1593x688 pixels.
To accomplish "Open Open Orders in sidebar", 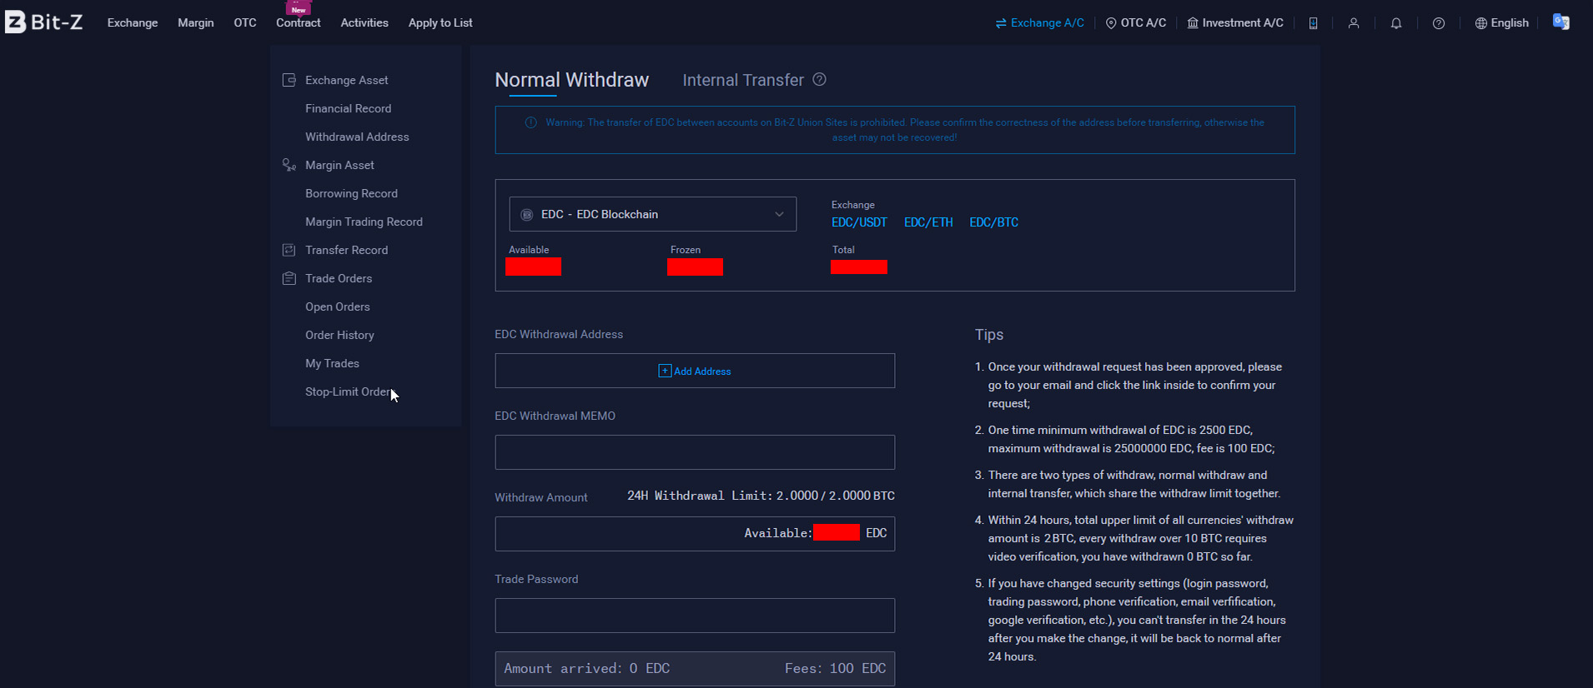I will 337,307.
